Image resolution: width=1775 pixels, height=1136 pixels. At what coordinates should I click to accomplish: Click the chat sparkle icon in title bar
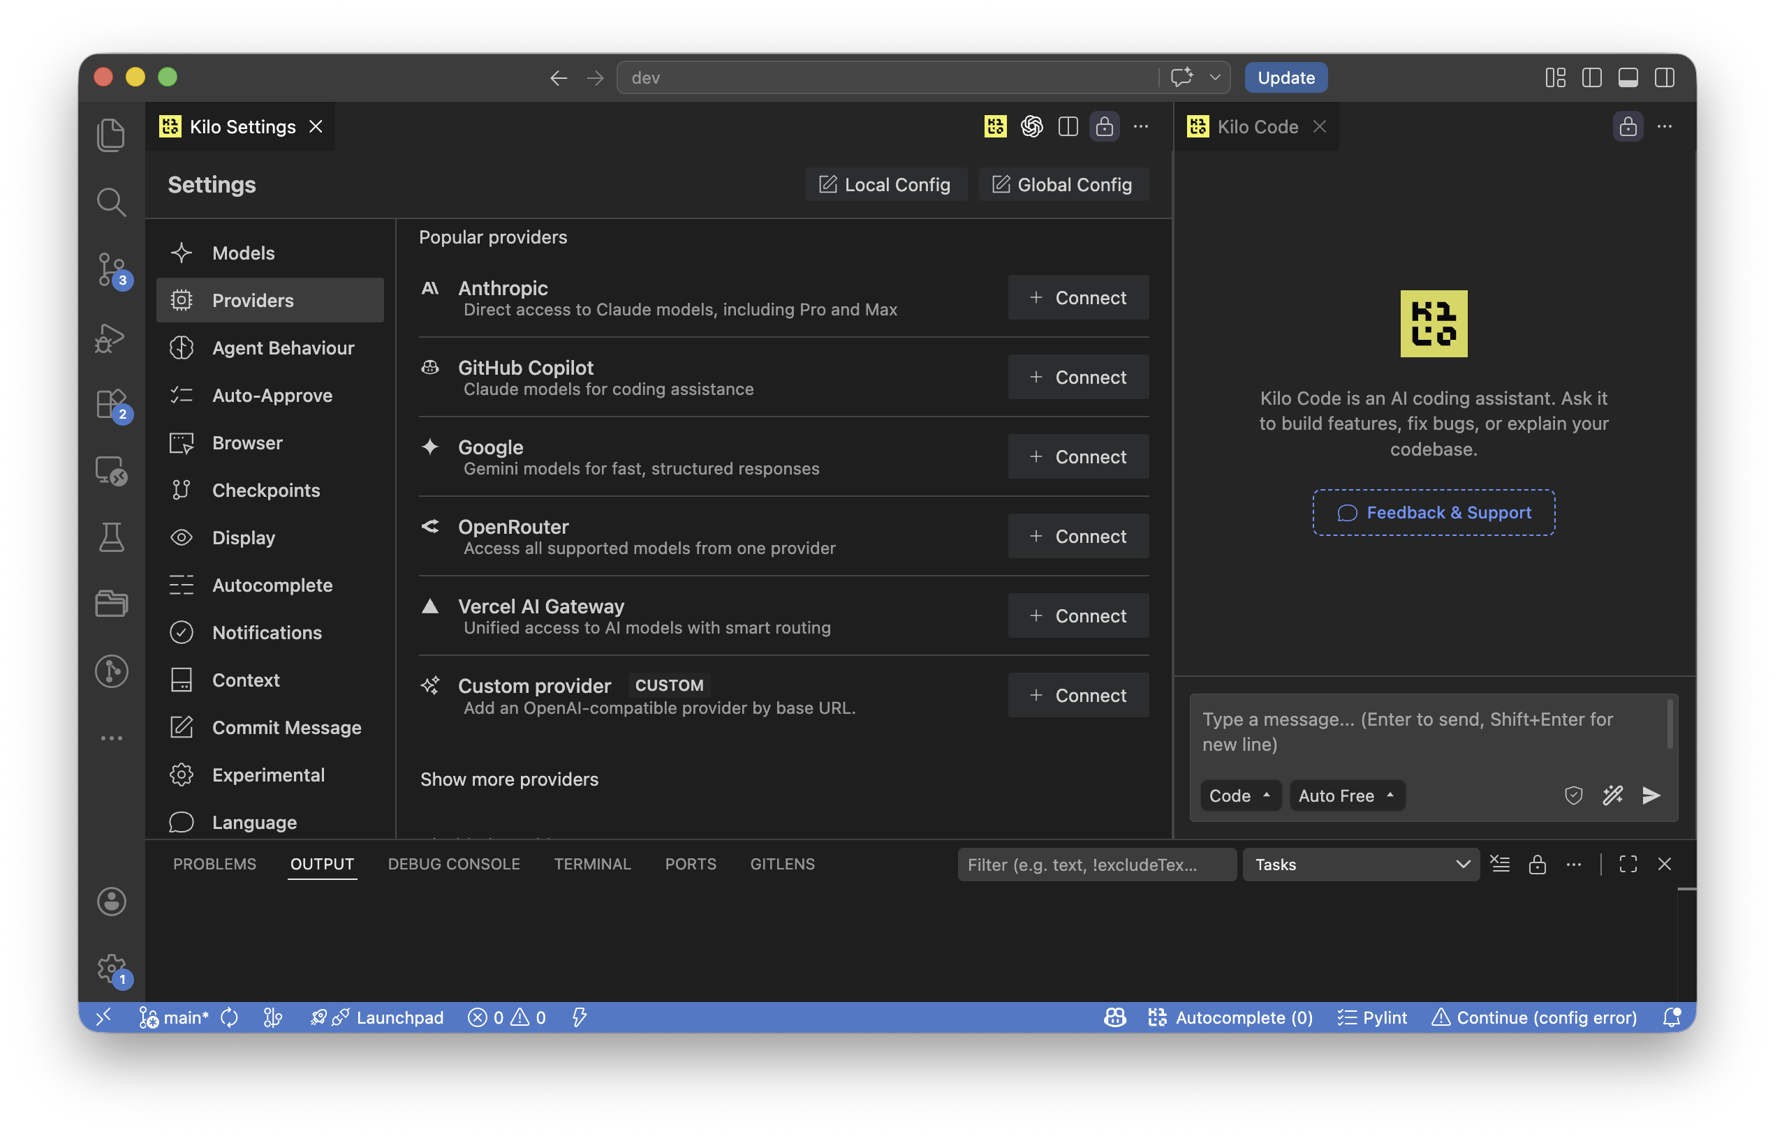point(1181,77)
